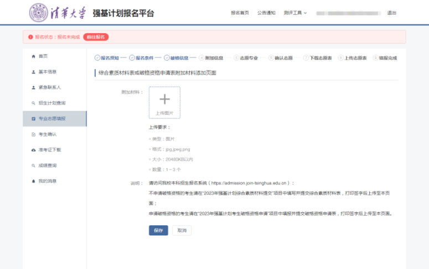Click the 说明： field label
The width and height of the screenshot is (429, 269).
(x=137, y=183)
